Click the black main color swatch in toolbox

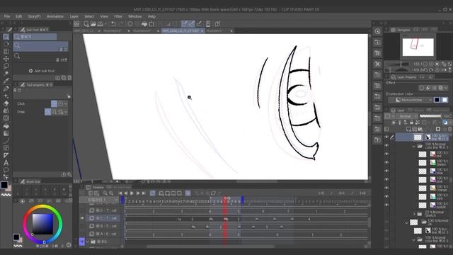point(4,185)
